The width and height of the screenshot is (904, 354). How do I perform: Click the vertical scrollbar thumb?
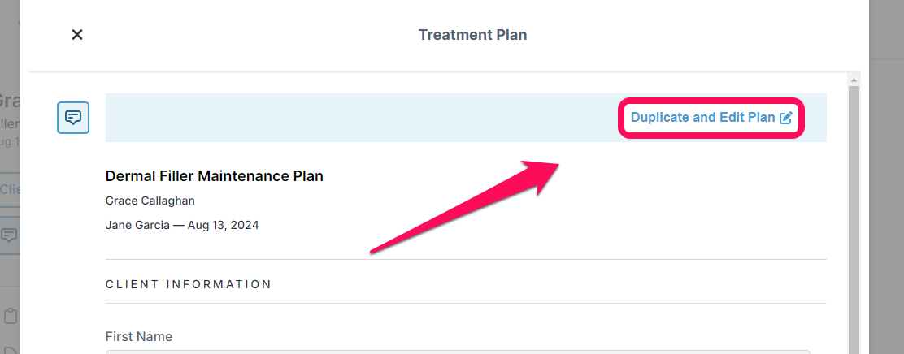(x=854, y=218)
